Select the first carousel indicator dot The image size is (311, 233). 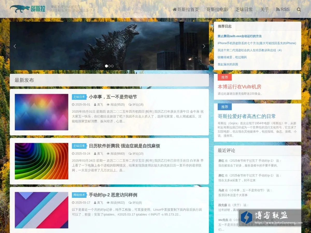click(106, 66)
